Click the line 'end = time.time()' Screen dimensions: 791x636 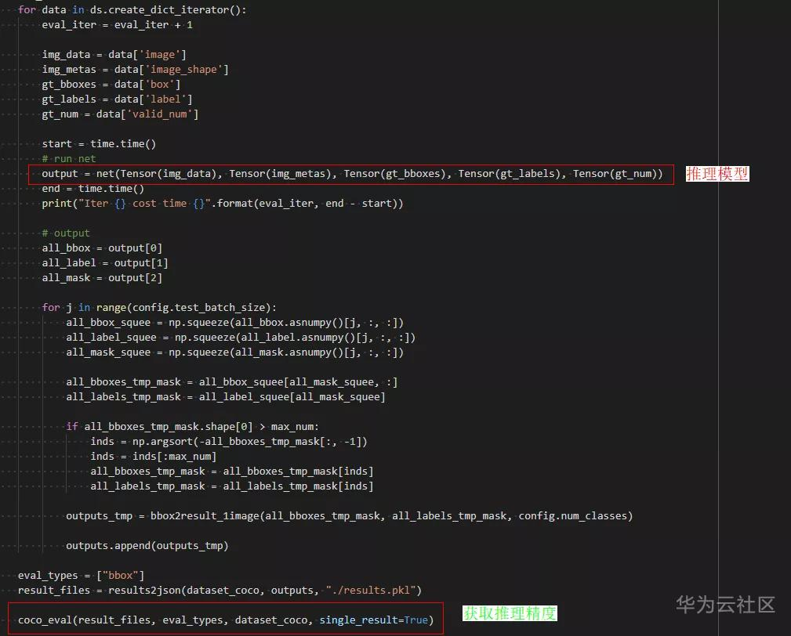coord(93,189)
